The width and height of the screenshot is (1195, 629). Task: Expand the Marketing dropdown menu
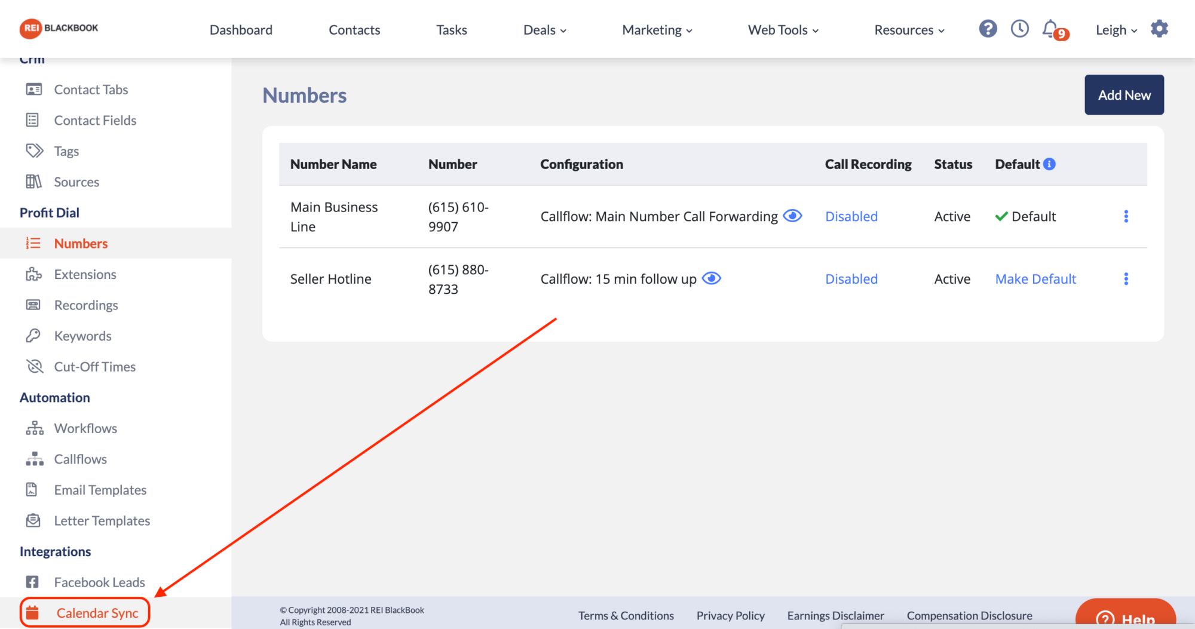coord(657,30)
